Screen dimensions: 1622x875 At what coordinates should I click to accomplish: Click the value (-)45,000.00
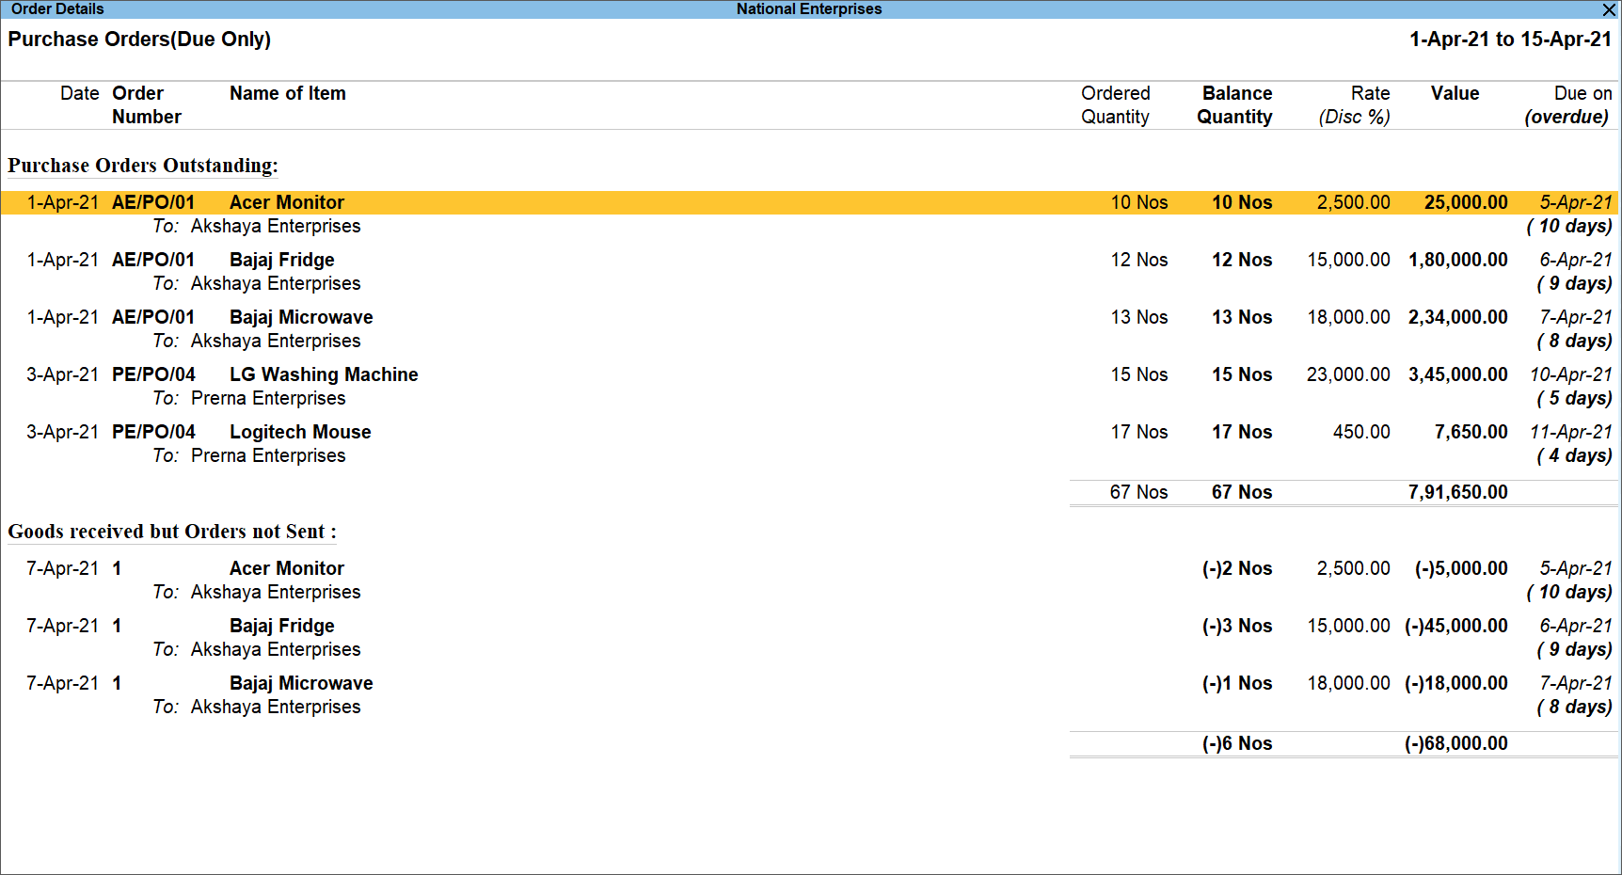(x=1456, y=626)
